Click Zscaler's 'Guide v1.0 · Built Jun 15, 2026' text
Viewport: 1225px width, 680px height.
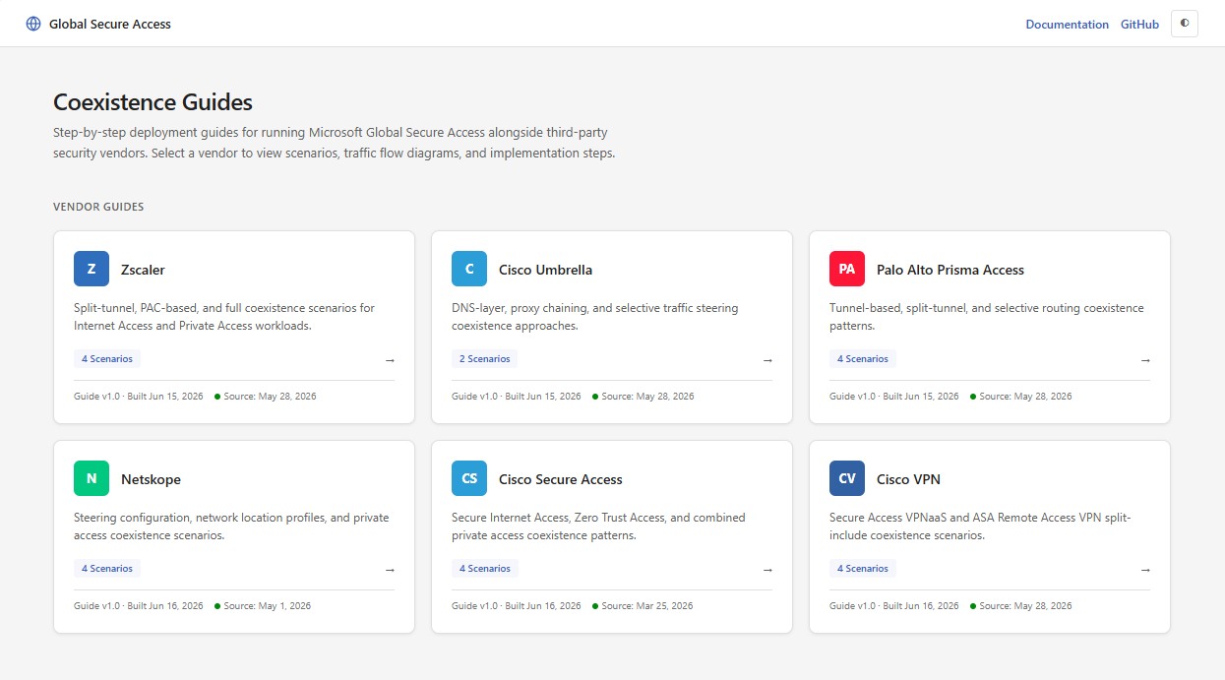coord(139,397)
